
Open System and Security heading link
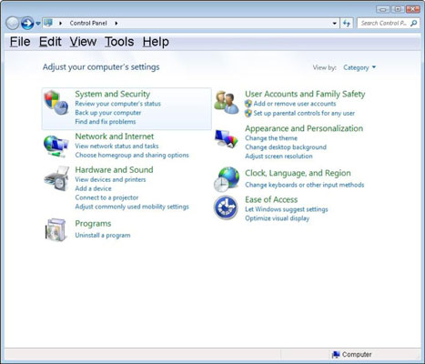113,94
